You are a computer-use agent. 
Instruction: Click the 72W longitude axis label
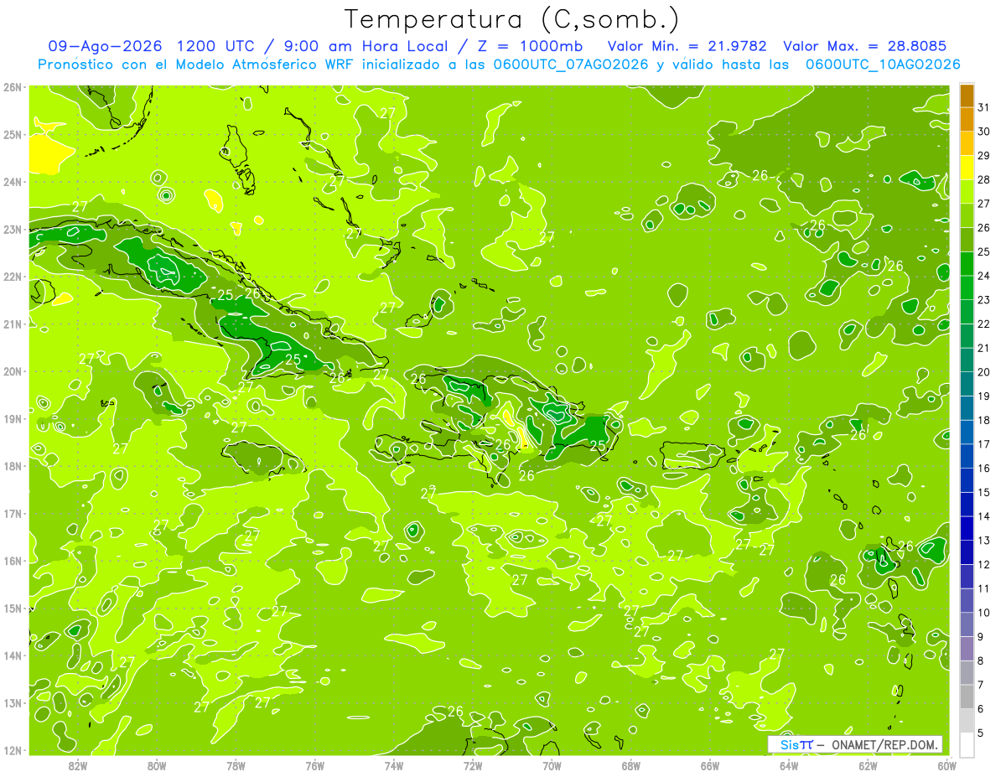pos(473,765)
